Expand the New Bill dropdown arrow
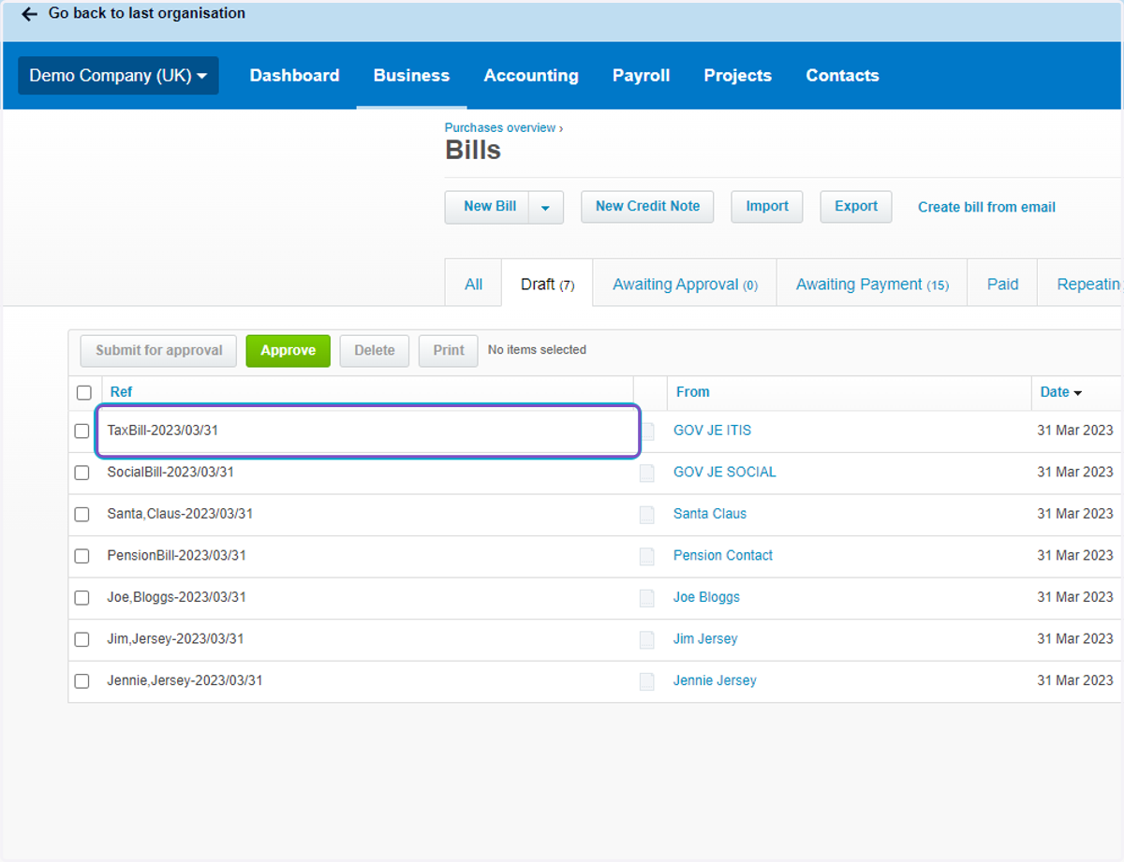This screenshot has height=862, width=1124. [x=546, y=208]
